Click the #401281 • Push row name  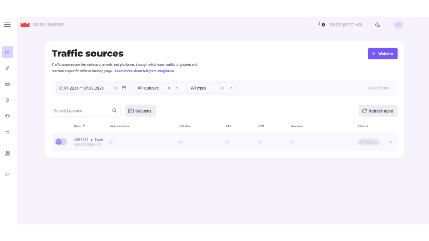tap(88, 140)
